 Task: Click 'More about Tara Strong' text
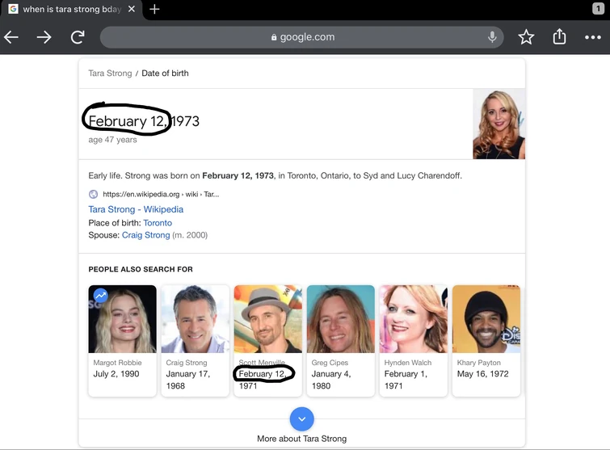click(x=302, y=439)
